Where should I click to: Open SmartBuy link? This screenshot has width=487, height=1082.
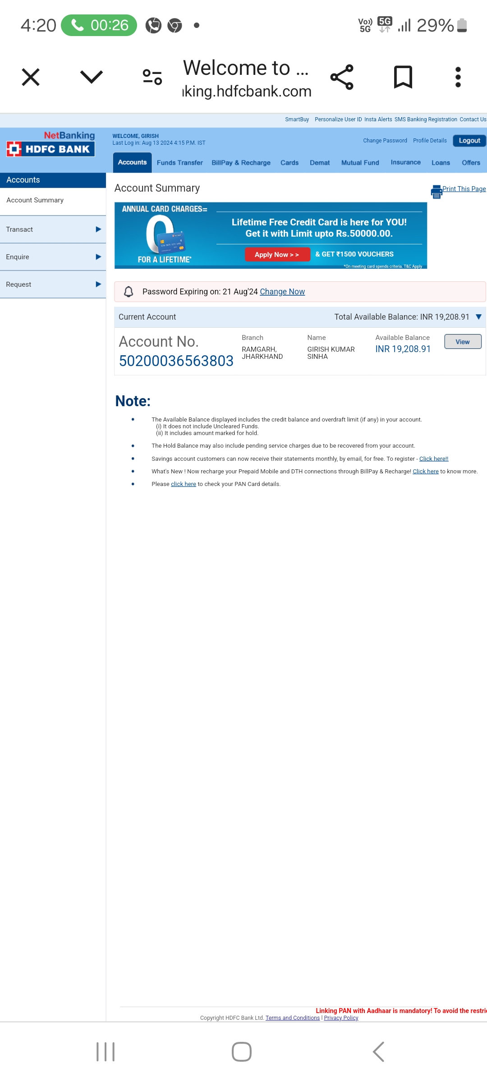coord(297,119)
